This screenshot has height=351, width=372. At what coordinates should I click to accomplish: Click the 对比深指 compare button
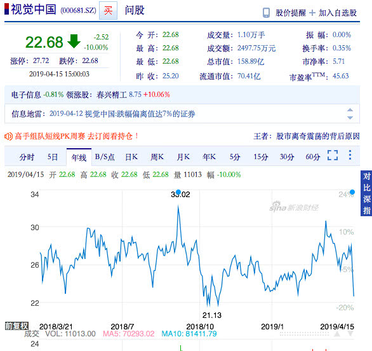click(x=366, y=193)
